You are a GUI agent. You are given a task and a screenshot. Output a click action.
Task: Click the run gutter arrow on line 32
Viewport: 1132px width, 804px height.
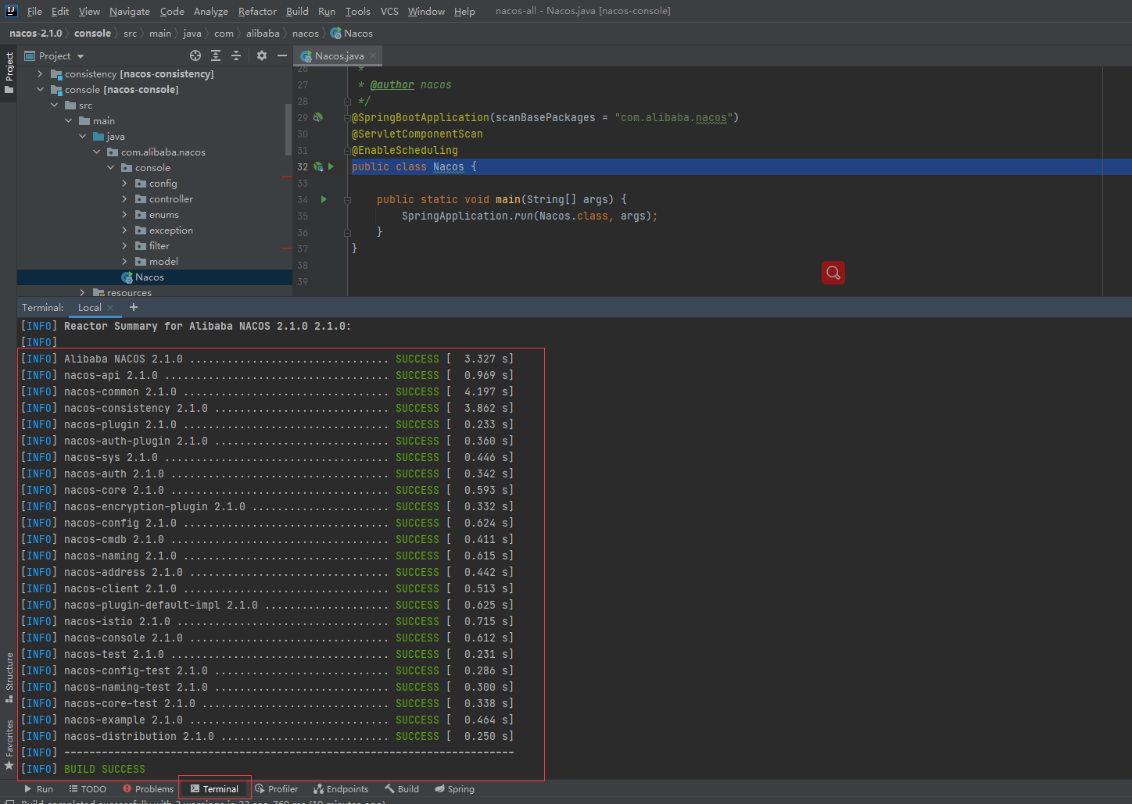[x=331, y=166]
